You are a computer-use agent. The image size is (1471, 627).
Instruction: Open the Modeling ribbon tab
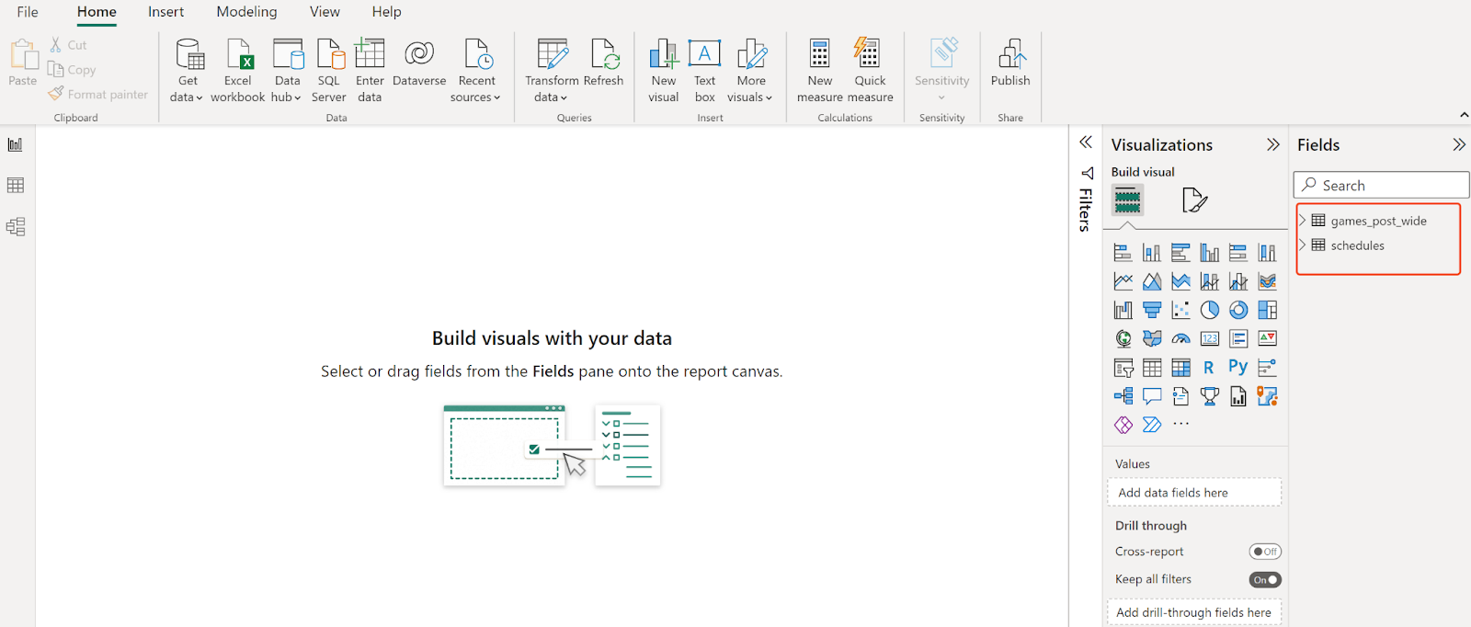coord(246,12)
